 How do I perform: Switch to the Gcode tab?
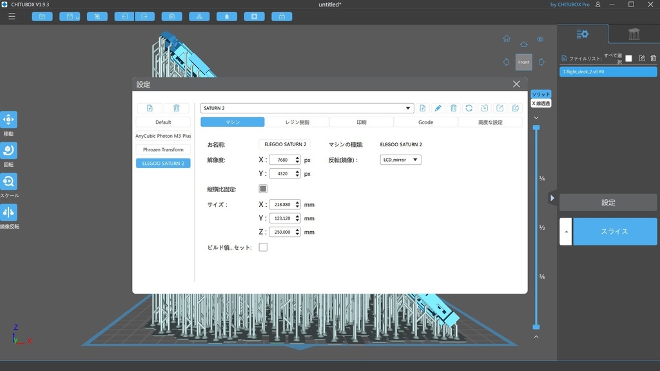(x=425, y=122)
